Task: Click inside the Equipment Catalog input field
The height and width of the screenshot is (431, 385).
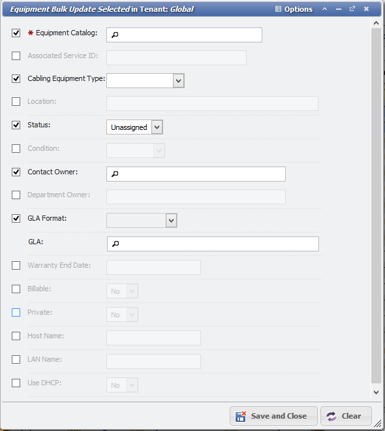Action: (x=184, y=35)
